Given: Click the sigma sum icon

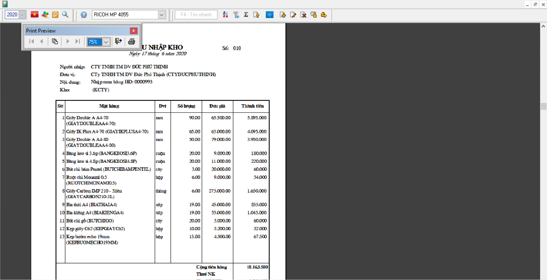Looking at the screenshot, I should pyautogui.click(x=246, y=15).
